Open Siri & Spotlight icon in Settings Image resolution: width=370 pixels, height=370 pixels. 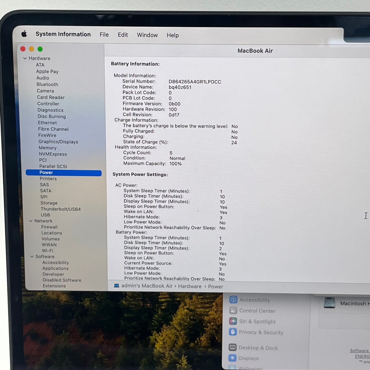click(x=233, y=321)
